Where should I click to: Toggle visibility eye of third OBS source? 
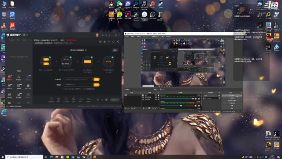coord(156,99)
